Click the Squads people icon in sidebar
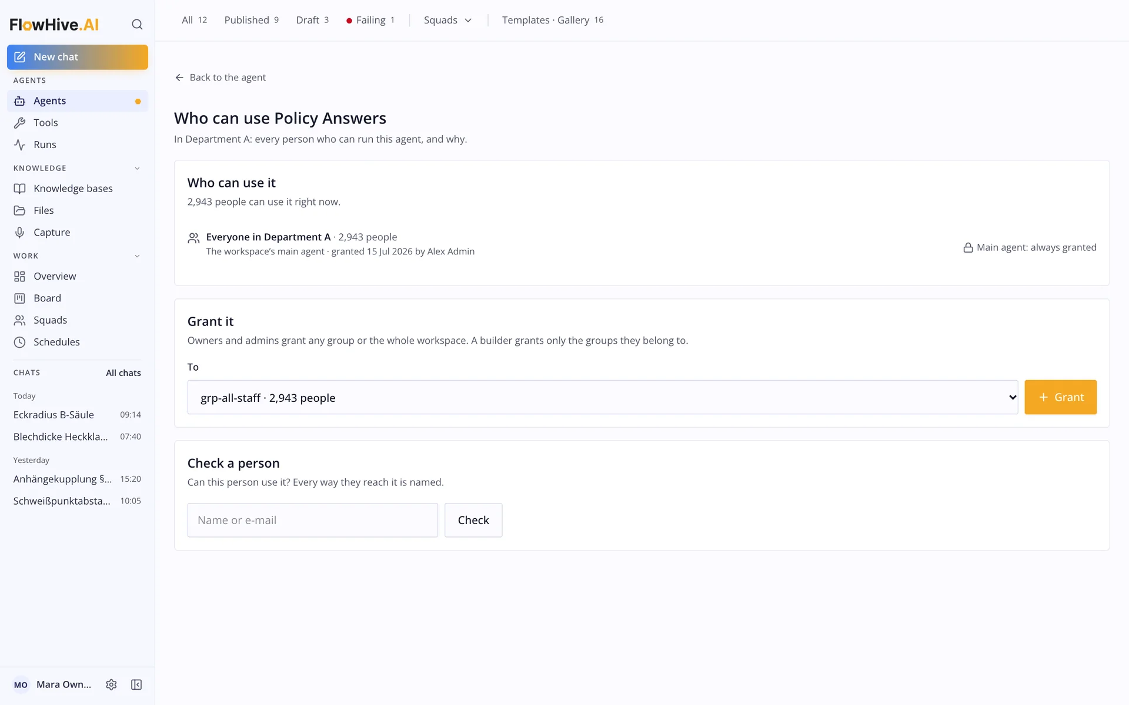 point(19,320)
